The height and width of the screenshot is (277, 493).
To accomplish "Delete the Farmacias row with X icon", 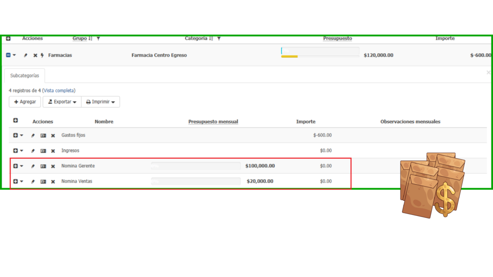I will tap(35, 55).
